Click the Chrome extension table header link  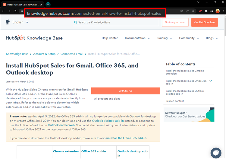(x=66, y=151)
